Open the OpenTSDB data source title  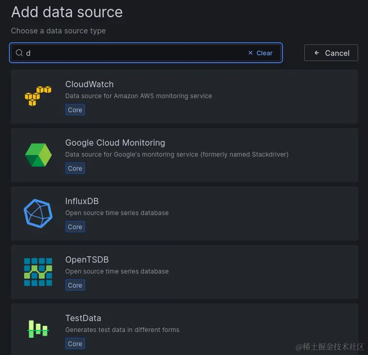point(87,259)
